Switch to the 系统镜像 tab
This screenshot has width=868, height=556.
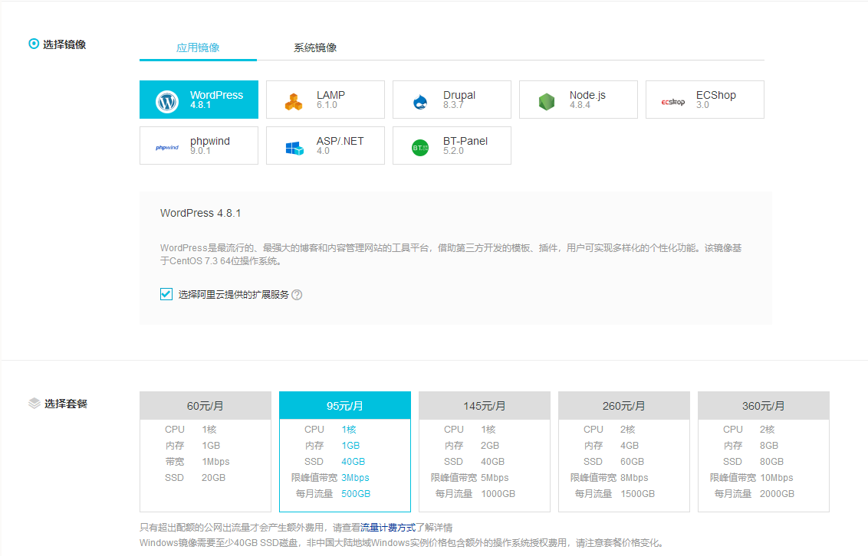tap(315, 47)
